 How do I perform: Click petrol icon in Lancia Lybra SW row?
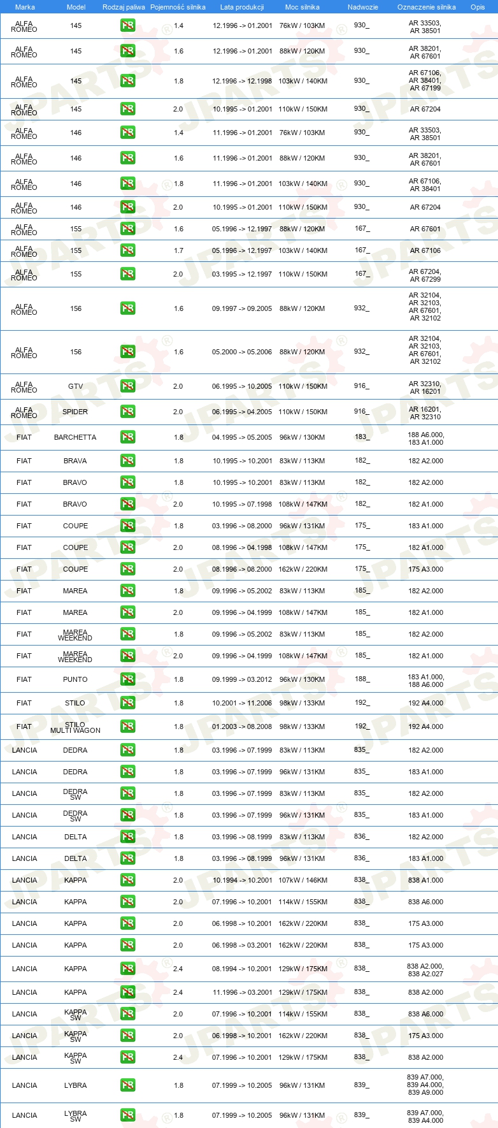[127, 1115]
